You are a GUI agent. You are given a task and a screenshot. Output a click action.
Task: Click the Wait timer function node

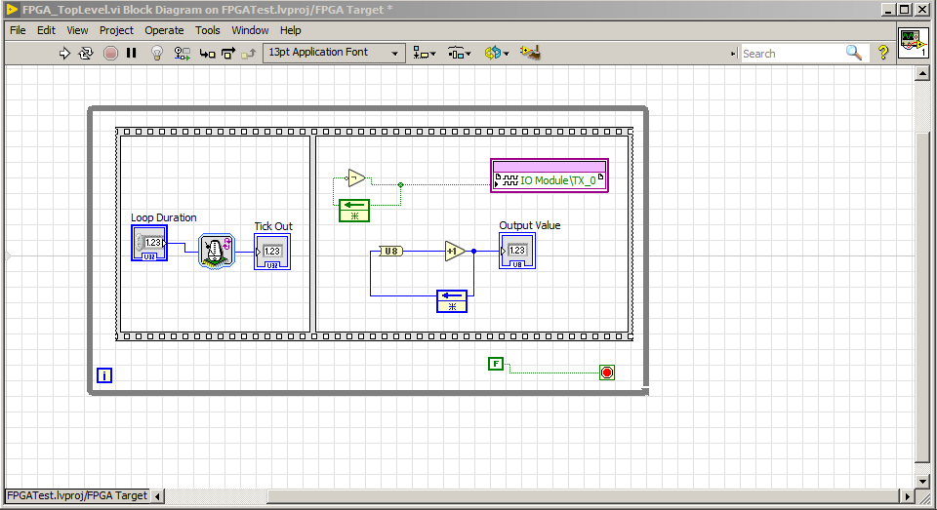tap(216, 251)
